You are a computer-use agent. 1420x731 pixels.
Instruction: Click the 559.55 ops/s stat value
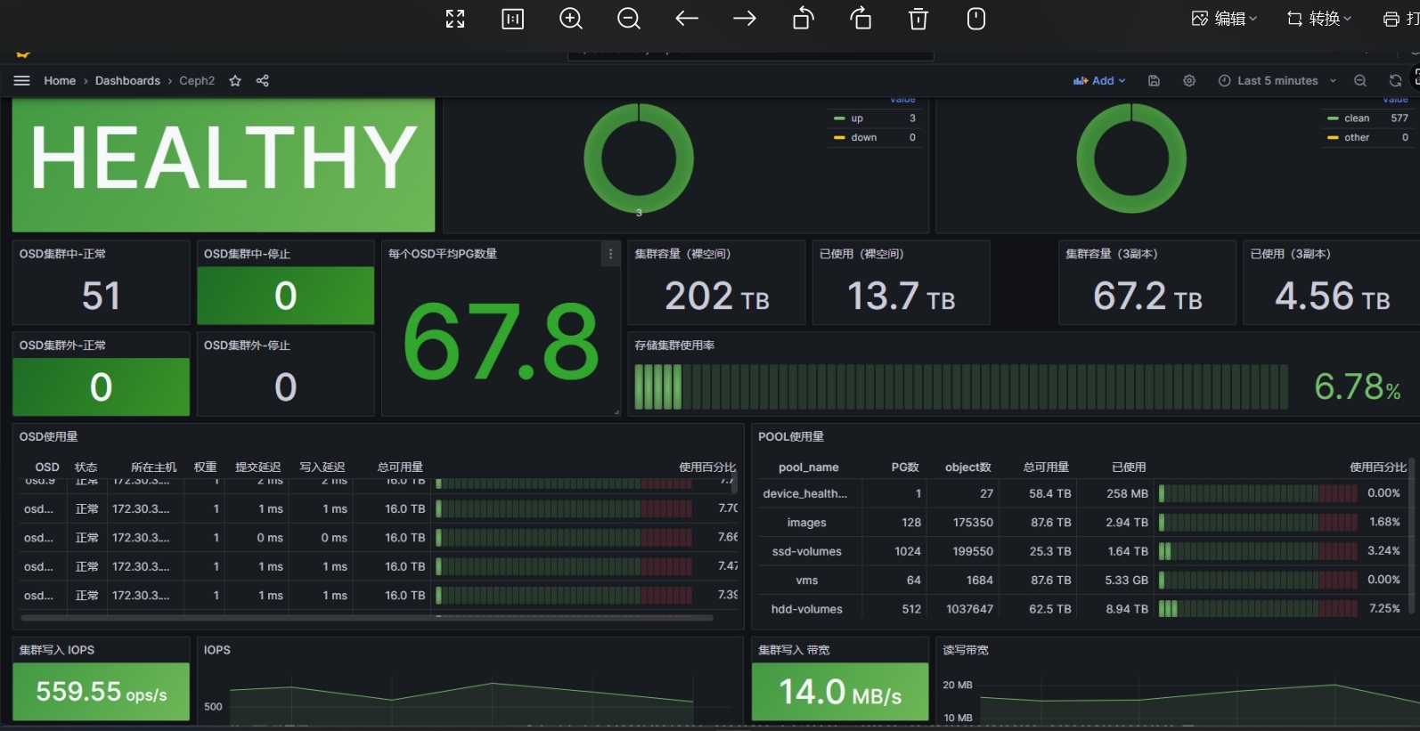[102, 692]
